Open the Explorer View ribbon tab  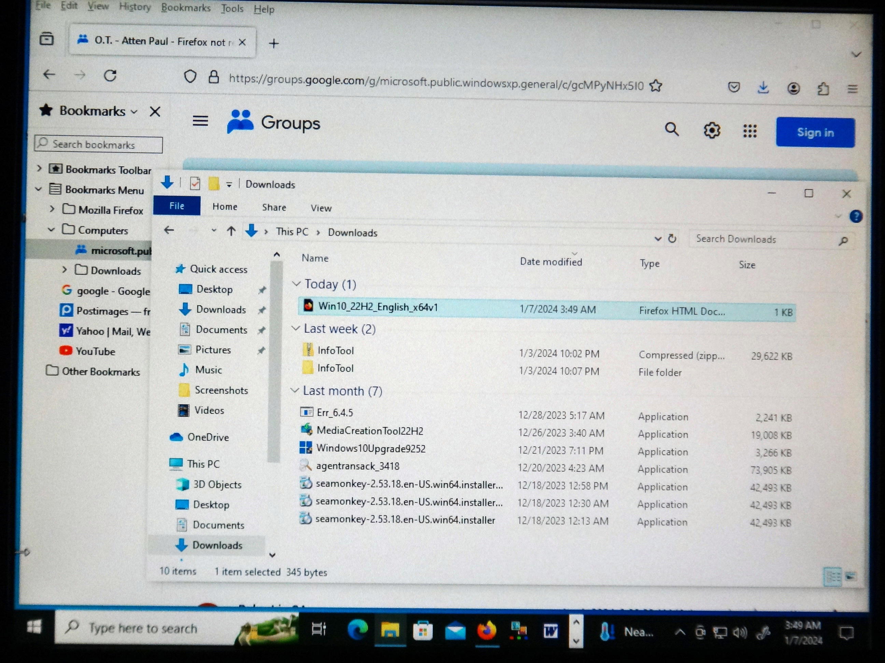pyautogui.click(x=321, y=208)
